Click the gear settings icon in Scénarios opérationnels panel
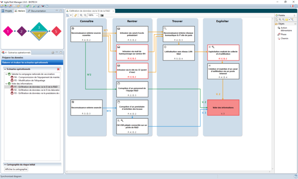This screenshot has width=298, height=179. tap(53, 53)
